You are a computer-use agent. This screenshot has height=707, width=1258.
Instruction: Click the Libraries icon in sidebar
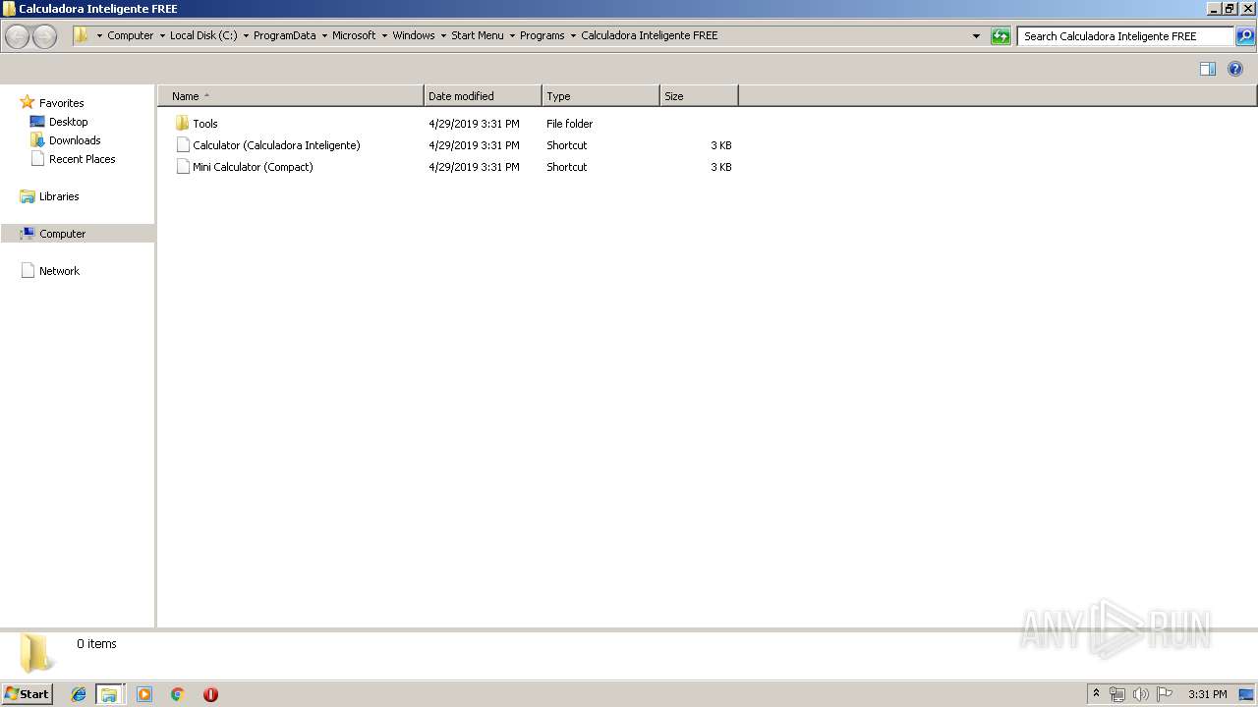[28, 196]
